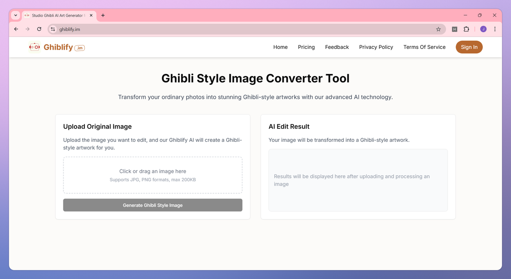The width and height of the screenshot is (511, 279).
Task: Click 'Transform your ordinary photos' subtitle text
Action: click(x=255, y=97)
